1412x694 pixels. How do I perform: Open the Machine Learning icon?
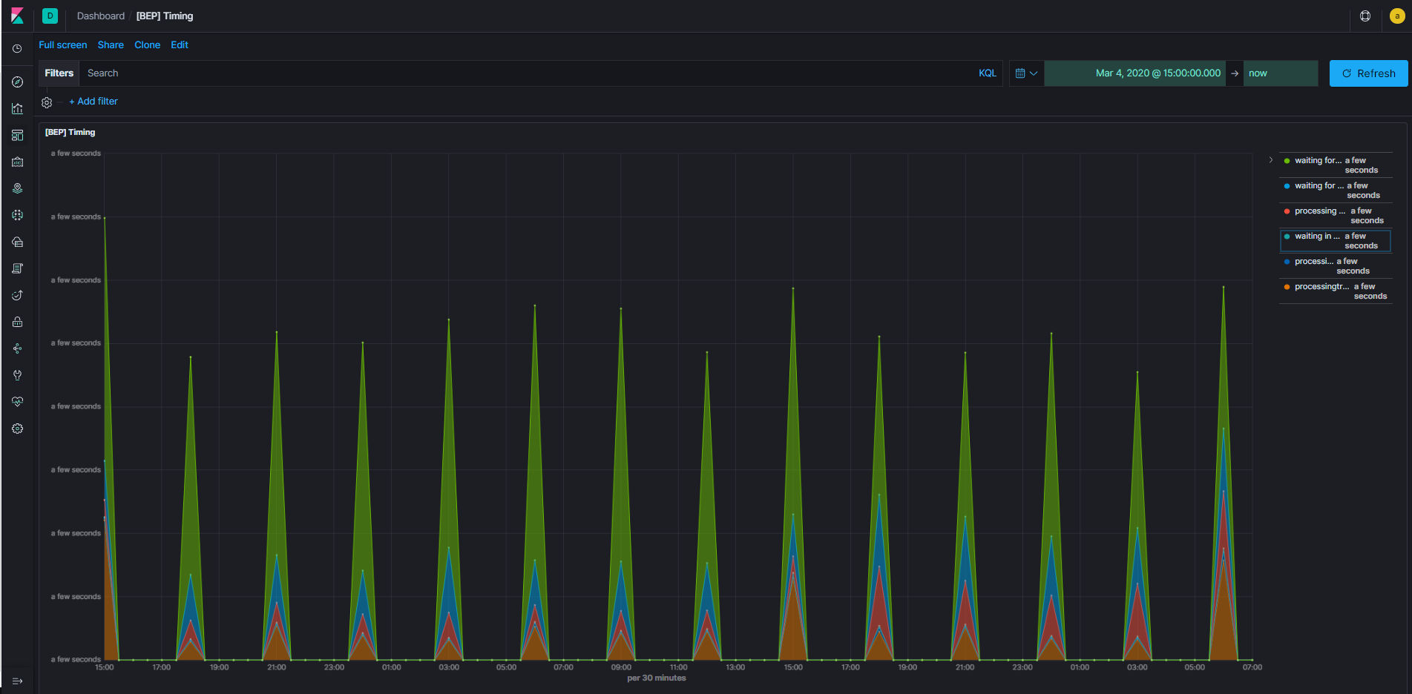pos(17,215)
